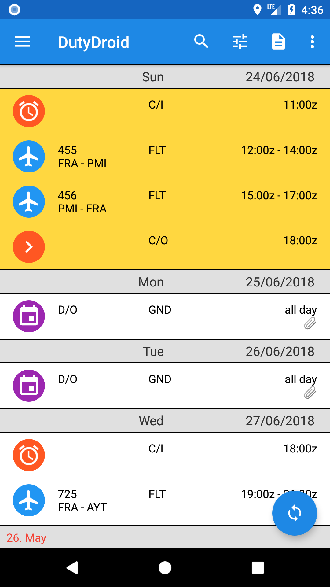Select the Sun 24/06/2018 date header

tap(165, 77)
